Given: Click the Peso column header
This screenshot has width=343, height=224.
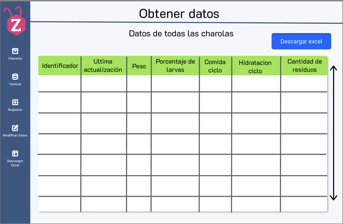Looking at the screenshot, I should [x=139, y=66].
